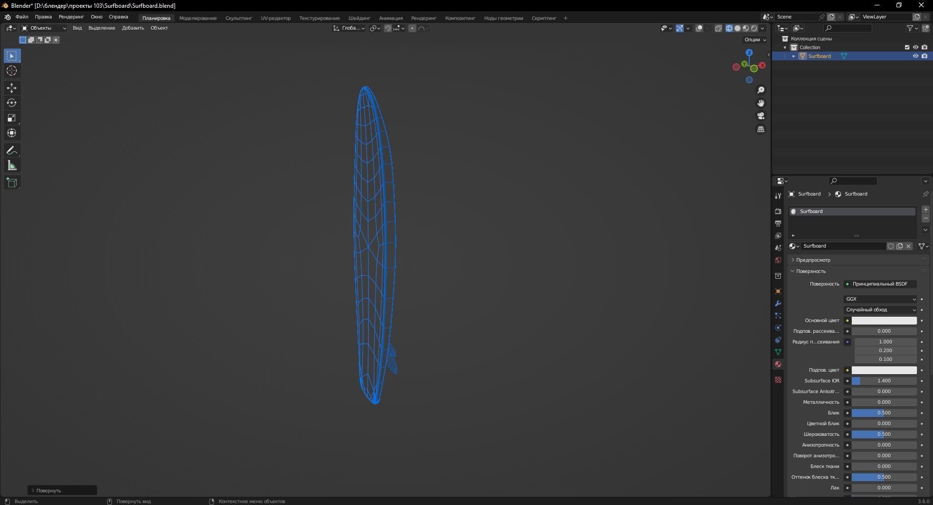
Task: Open the World properties tab
Action: click(778, 260)
